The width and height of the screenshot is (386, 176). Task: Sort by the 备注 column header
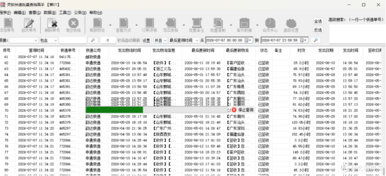[x=278, y=50]
